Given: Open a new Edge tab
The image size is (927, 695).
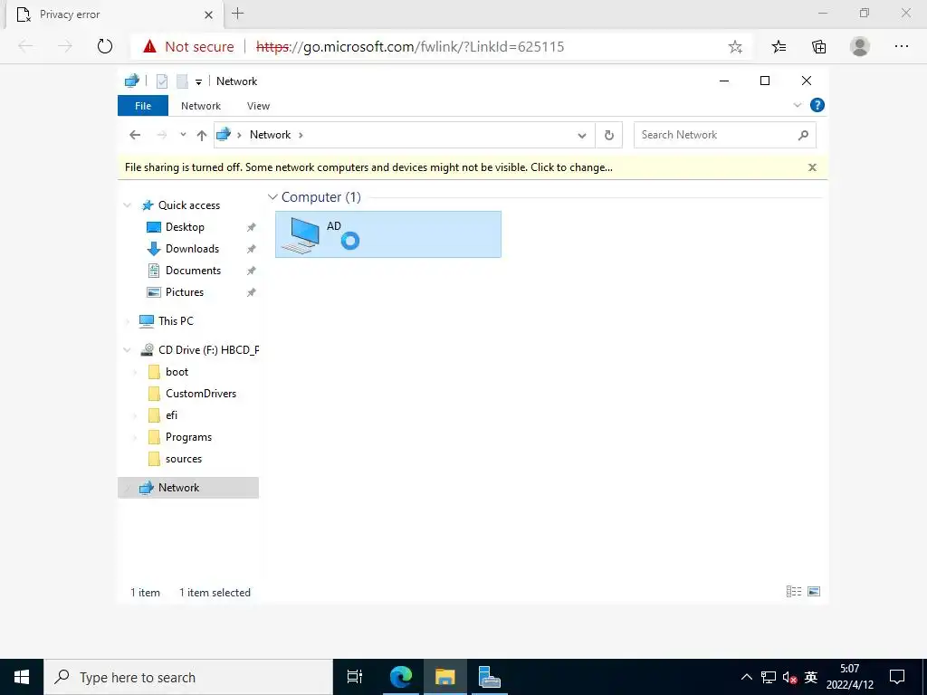Looking at the screenshot, I should click(238, 14).
